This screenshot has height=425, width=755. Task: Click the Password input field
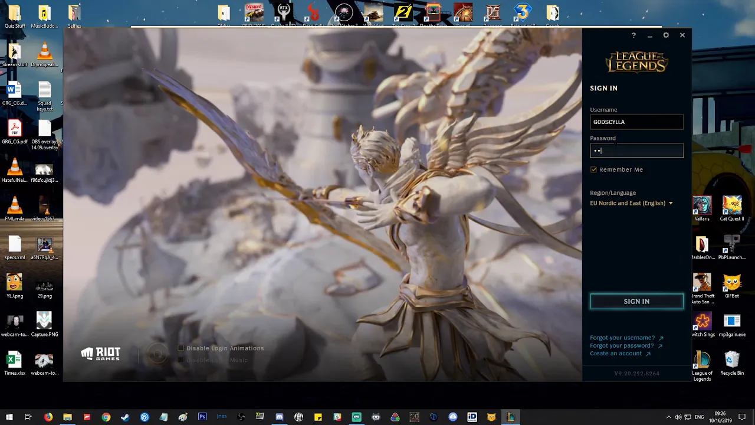pos(636,151)
